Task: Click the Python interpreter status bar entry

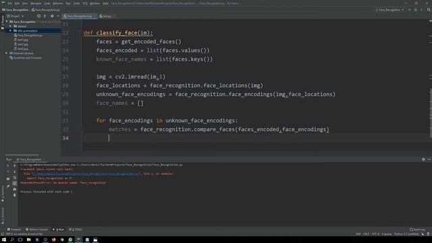Action: [x=406, y=234]
